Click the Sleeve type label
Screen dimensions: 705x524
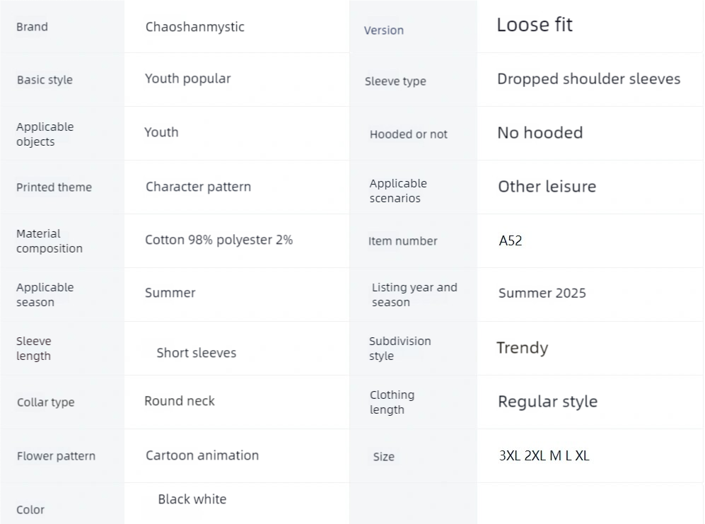[395, 81]
